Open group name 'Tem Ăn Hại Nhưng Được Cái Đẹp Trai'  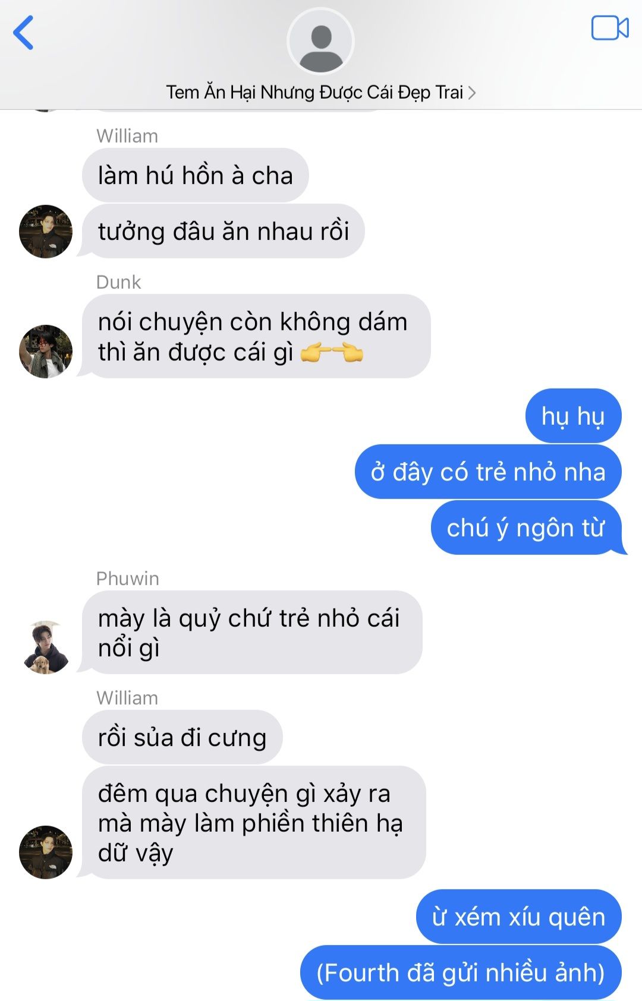click(x=314, y=92)
